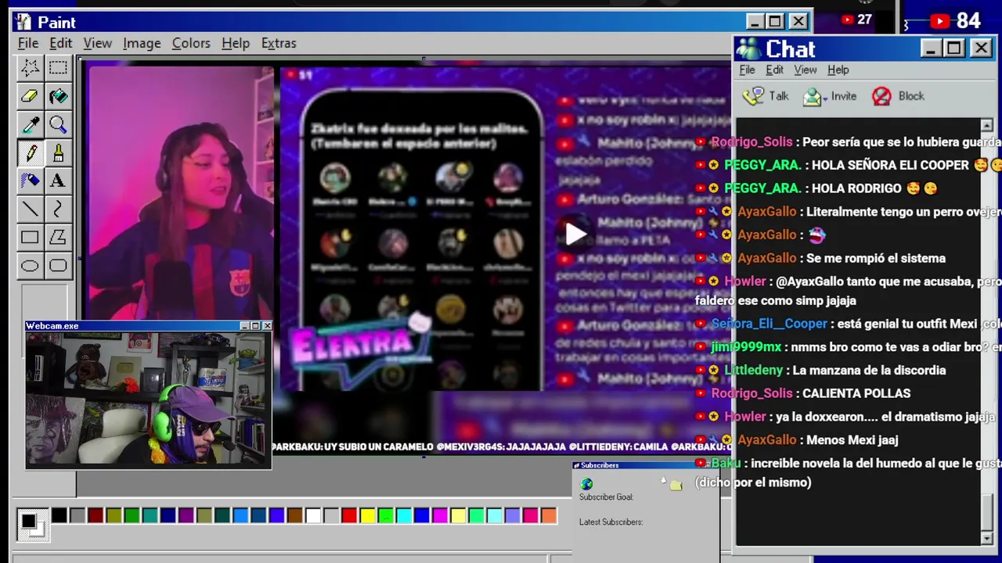Select the Rectangle shape tool

pos(30,237)
